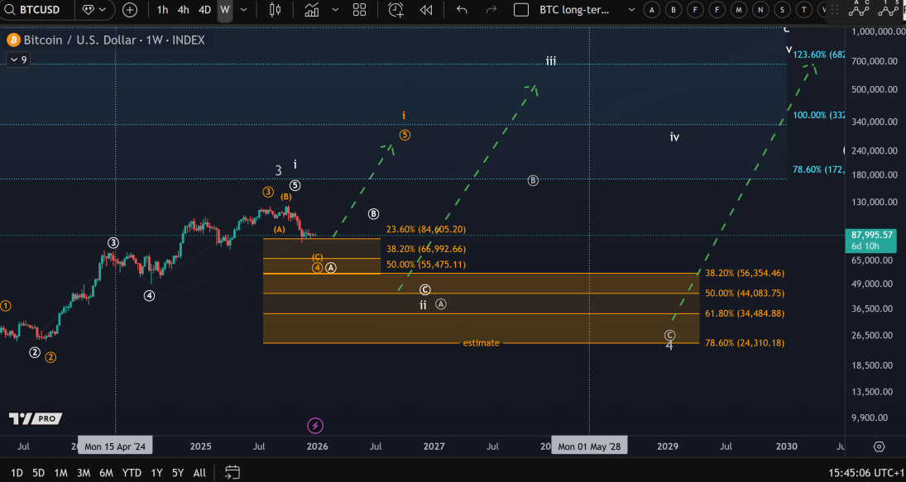
Task: Expand the timeframe interval dropdown arrow
Action: pyautogui.click(x=244, y=10)
